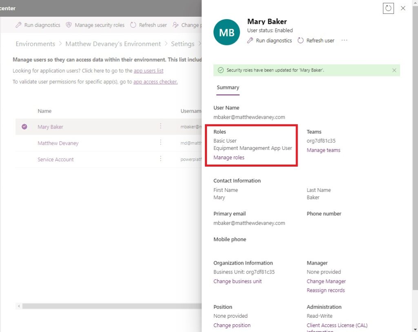Open the app access checker link
The width and height of the screenshot is (418, 332).
(x=155, y=82)
